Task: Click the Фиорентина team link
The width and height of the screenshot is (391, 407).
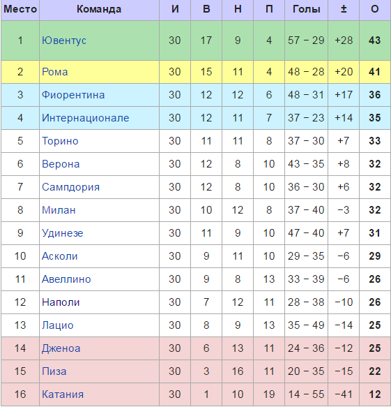Action: [73, 95]
